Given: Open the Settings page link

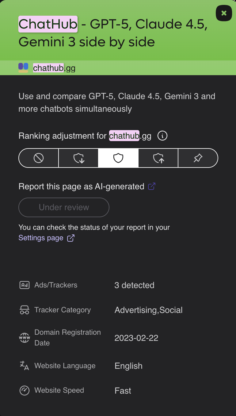Looking at the screenshot, I should [41, 238].
